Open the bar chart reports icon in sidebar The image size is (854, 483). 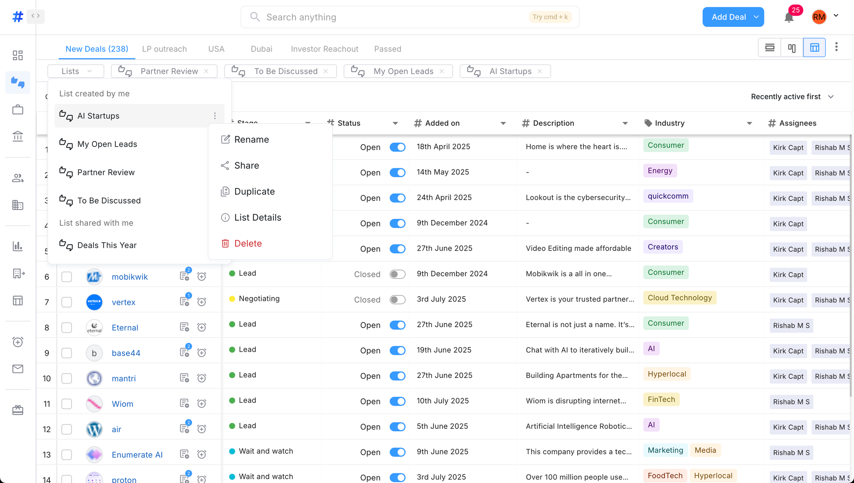tap(18, 246)
